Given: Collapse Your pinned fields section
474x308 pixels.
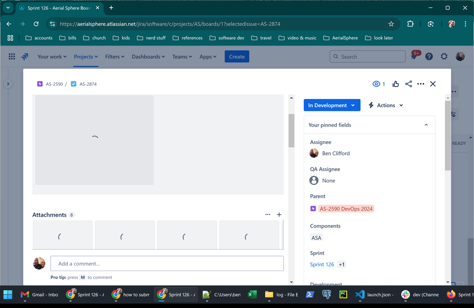Looking at the screenshot, I should pos(426,125).
